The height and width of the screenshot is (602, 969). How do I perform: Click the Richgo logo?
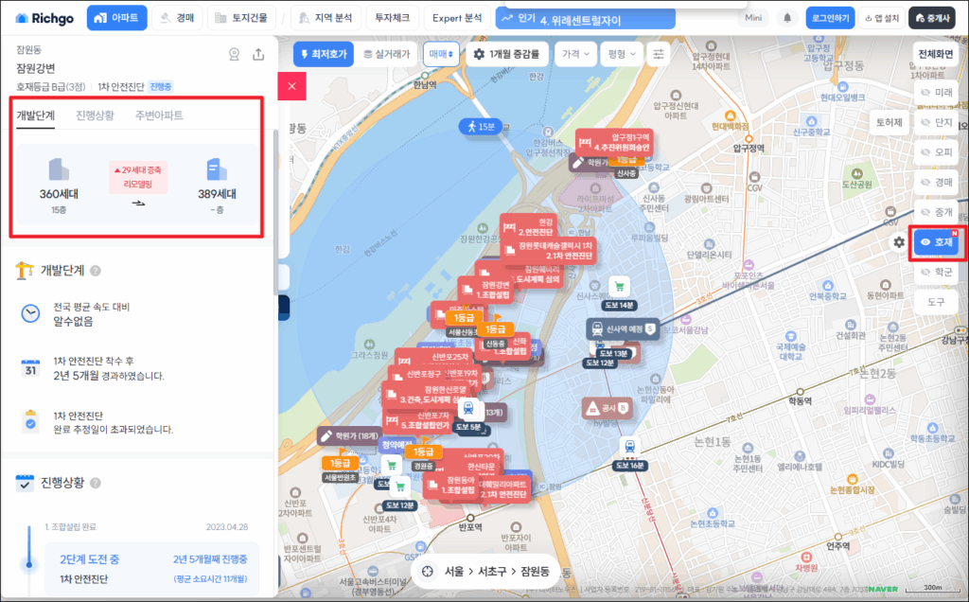coord(45,18)
